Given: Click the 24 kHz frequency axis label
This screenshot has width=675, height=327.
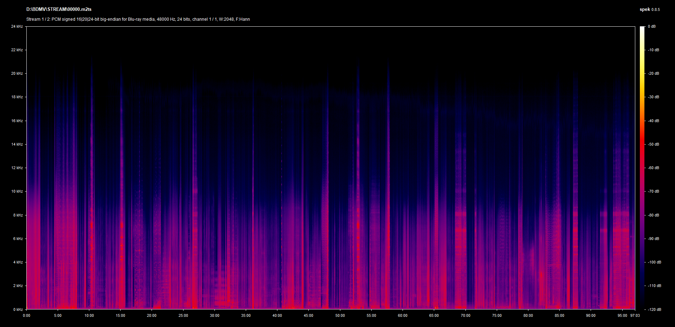Looking at the screenshot, I should click(x=17, y=26).
